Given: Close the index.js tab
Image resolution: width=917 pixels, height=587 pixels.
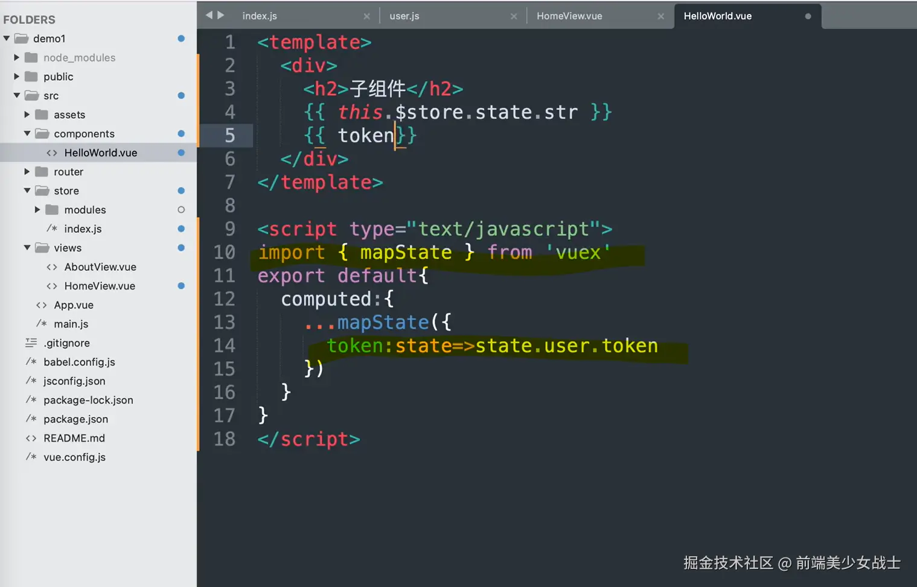Looking at the screenshot, I should 366,16.
